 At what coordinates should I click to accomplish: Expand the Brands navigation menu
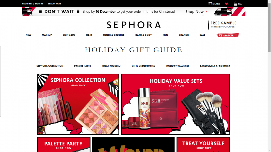click(x=184, y=35)
